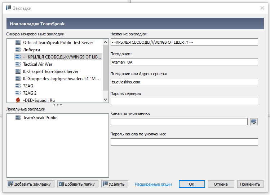Click the Псевдоним field containing AtamaN_UA
This screenshot has width=270, height=195.
tap(184, 62)
